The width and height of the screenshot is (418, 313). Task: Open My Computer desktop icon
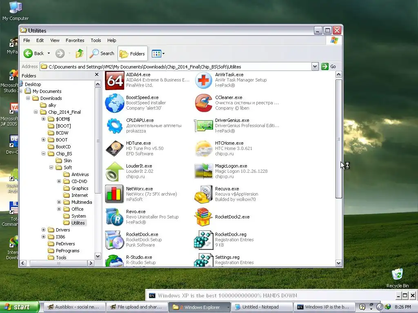tap(16, 11)
